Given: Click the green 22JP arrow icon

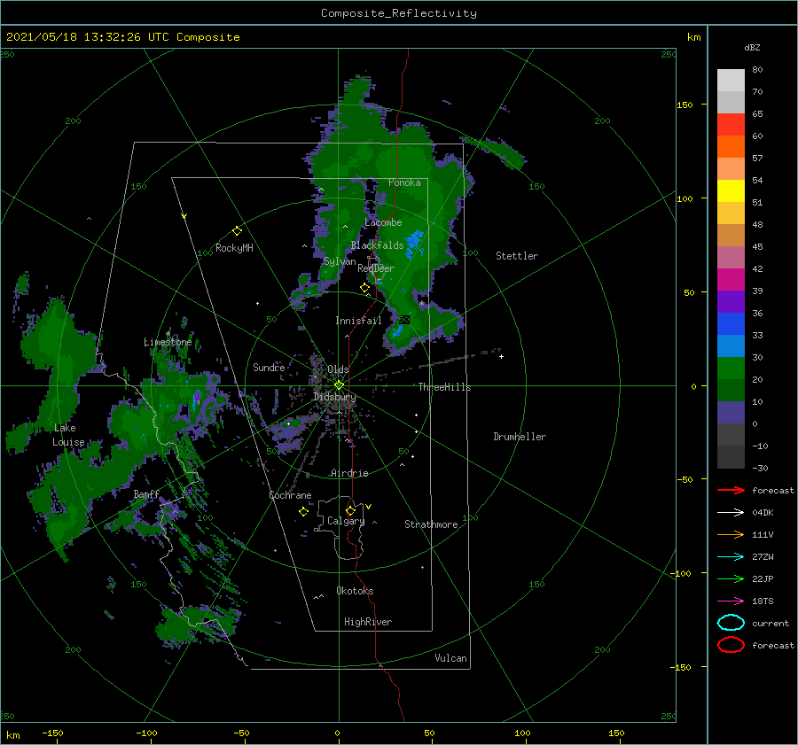Looking at the screenshot, I should click(x=731, y=578).
